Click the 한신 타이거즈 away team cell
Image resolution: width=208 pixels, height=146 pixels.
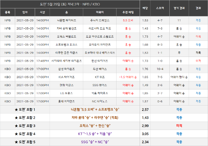[100, 61]
